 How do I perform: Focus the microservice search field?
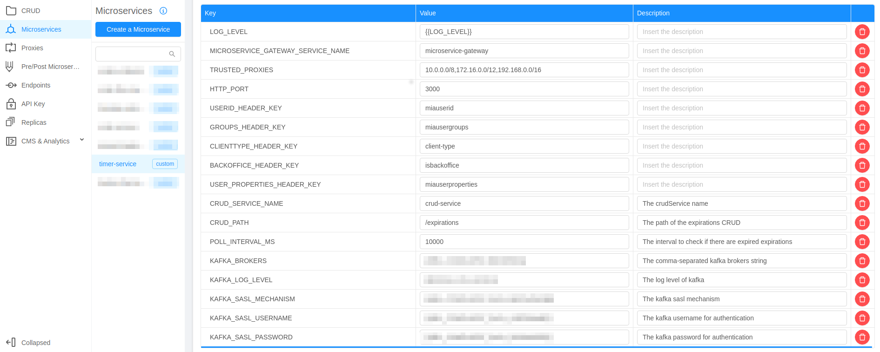click(138, 54)
